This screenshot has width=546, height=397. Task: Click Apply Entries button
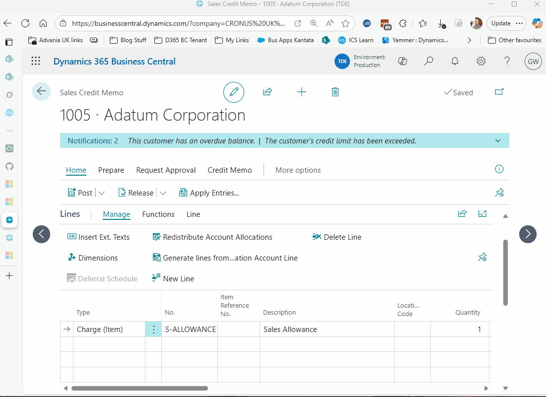209,193
